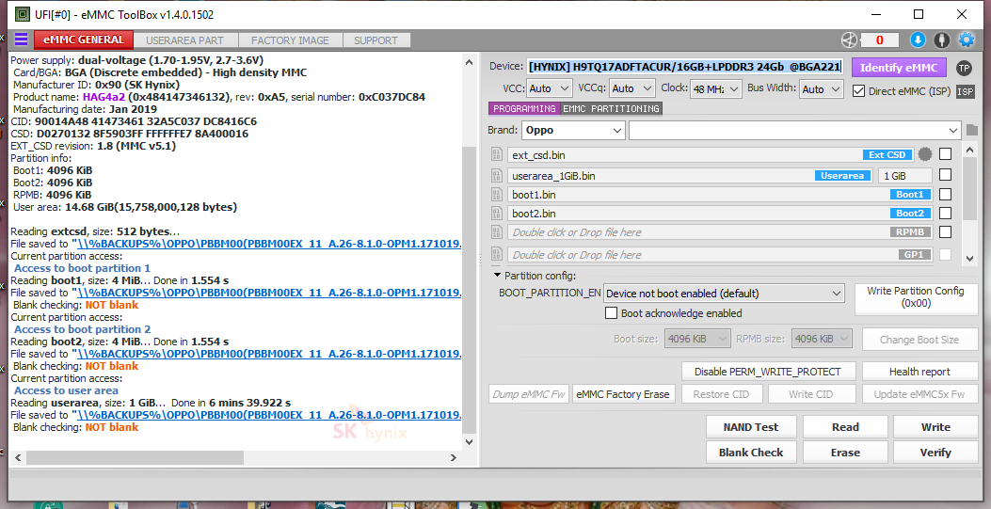The image size is (991, 509).
Task: Check the userarea_1GiB.bin row checkbox
Action: pyautogui.click(x=945, y=175)
